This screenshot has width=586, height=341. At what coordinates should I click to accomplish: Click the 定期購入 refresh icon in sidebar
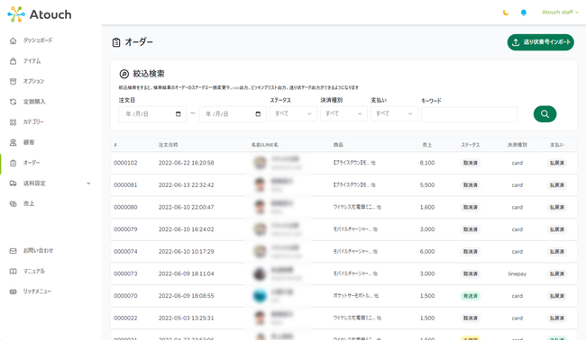click(14, 102)
